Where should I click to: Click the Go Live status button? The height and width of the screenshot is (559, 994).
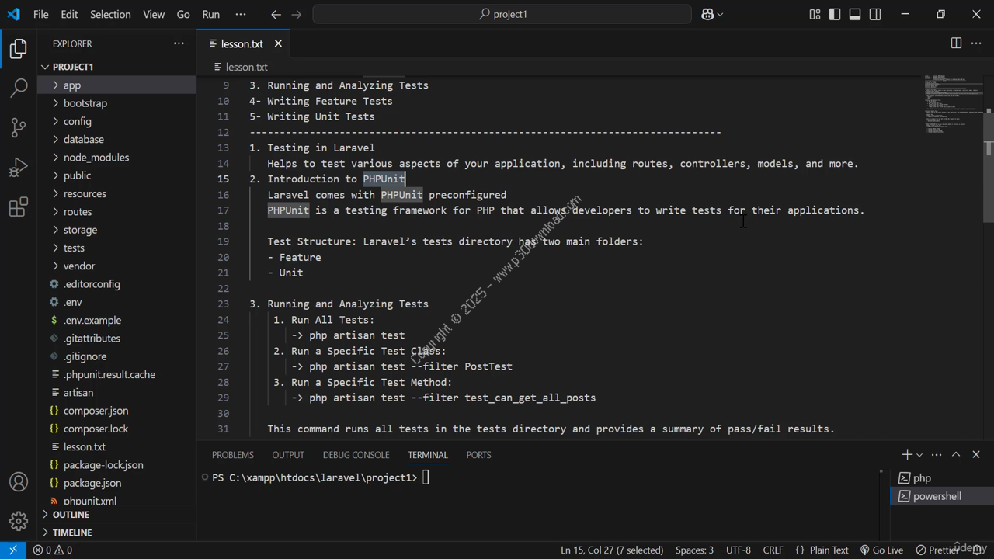coord(881,550)
